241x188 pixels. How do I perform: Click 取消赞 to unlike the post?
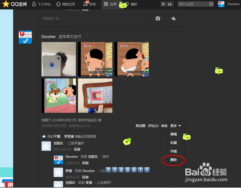tap(140, 126)
